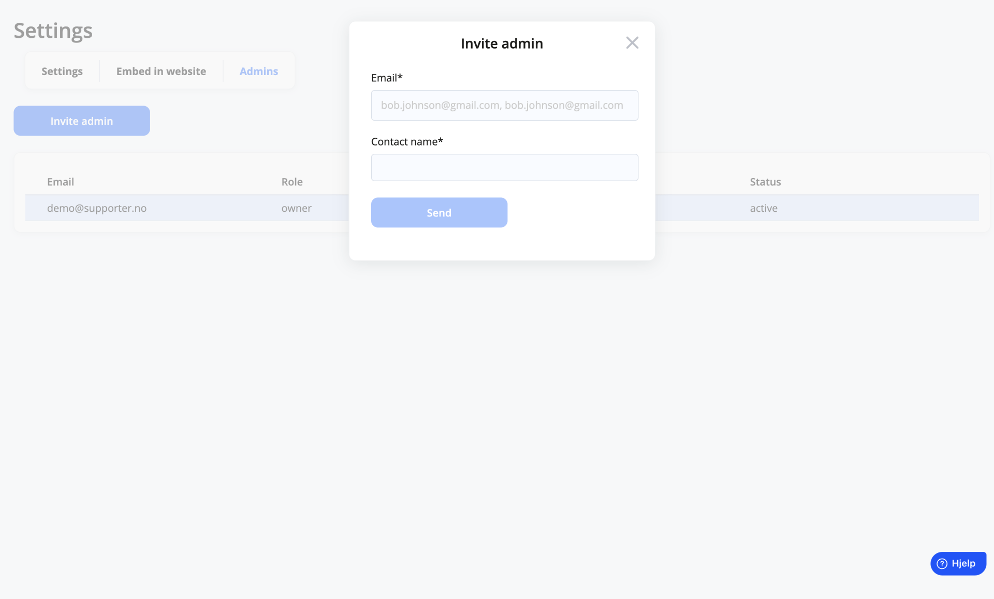Viewport: 994px width, 599px height.
Task: Click the owner role cell
Action: click(x=296, y=208)
